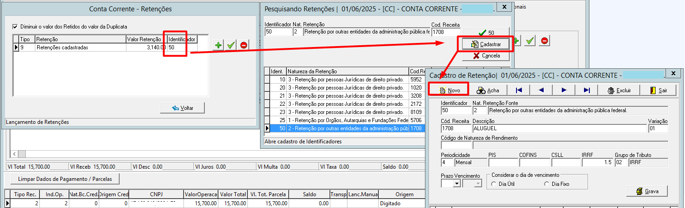The image size is (685, 208).
Task: Jump to last record in Cadastro de Retenção
Action: coord(587,90)
